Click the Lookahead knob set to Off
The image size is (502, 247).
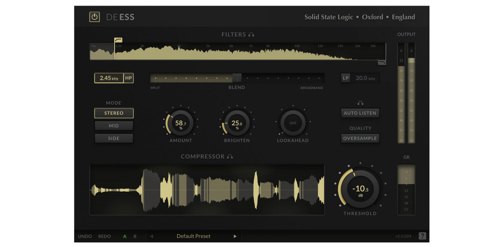coord(293,123)
